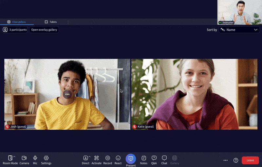This screenshot has height=167, width=262.
Task: Open the React emoji menu
Action: [118, 160]
